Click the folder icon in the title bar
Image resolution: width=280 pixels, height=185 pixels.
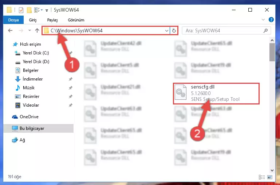click(9, 10)
